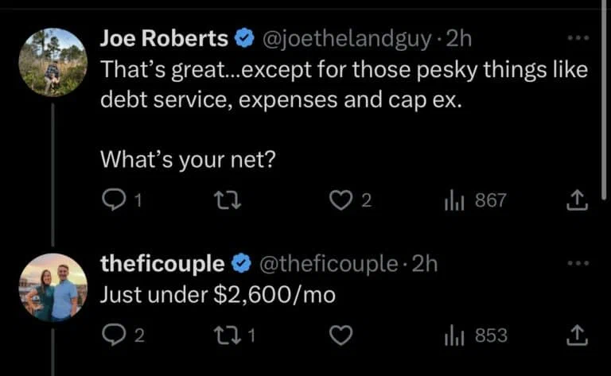611x376 pixels.
Task: Reply to theficouple's tweet
Action: [114, 336]
